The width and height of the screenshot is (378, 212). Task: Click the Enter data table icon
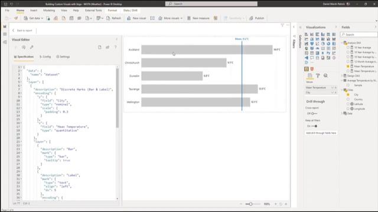71,18
